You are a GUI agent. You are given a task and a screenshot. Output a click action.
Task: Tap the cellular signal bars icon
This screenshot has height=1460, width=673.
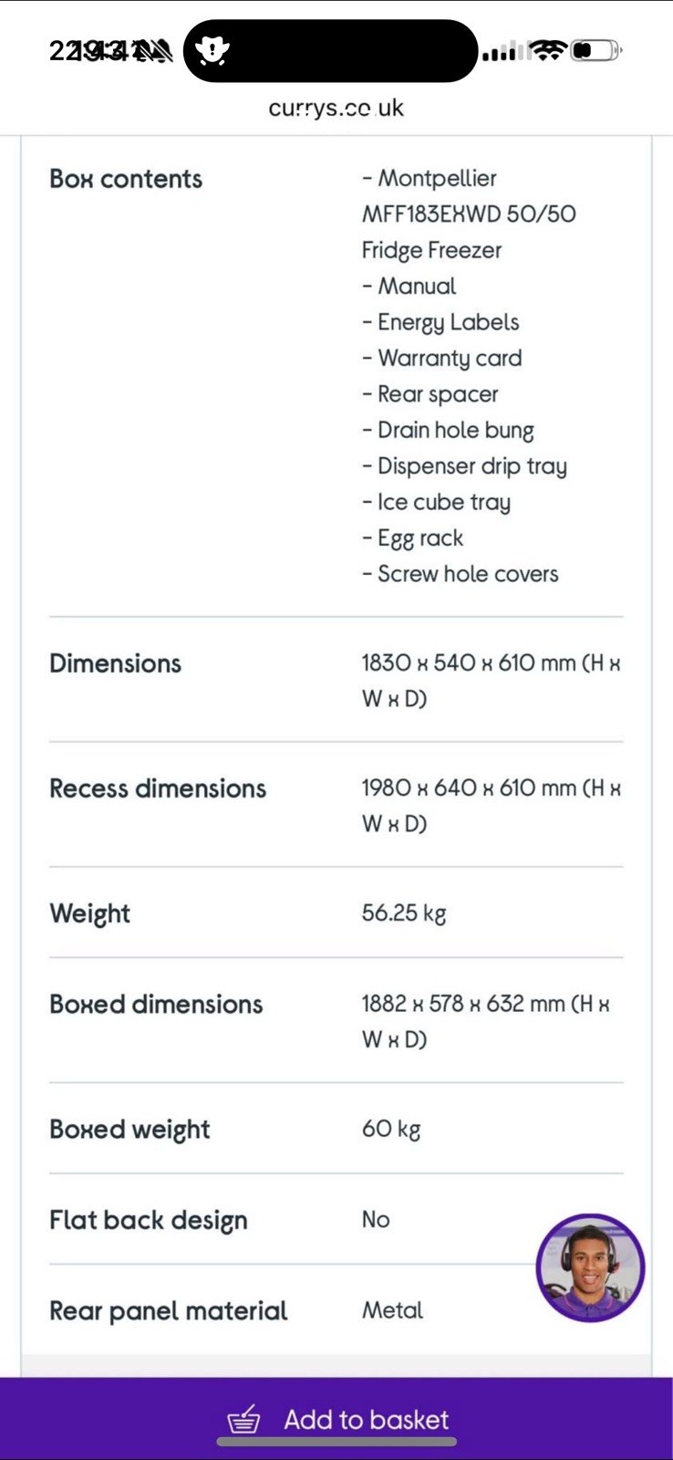coord(502,52)
